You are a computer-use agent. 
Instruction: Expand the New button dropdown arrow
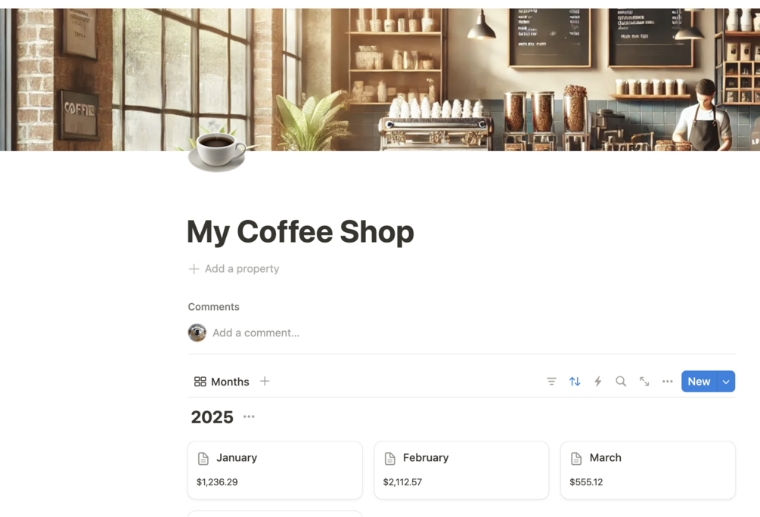click(726, 382)
